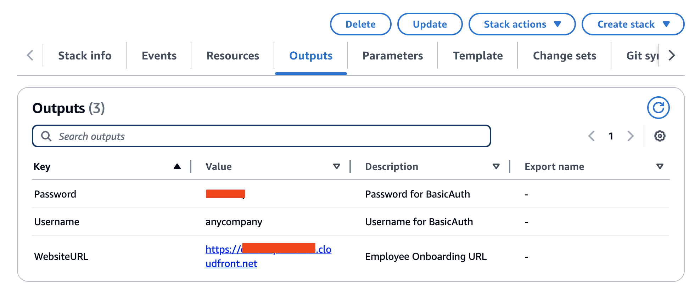Open outputs table preferences gear

(x=660, y=136)
